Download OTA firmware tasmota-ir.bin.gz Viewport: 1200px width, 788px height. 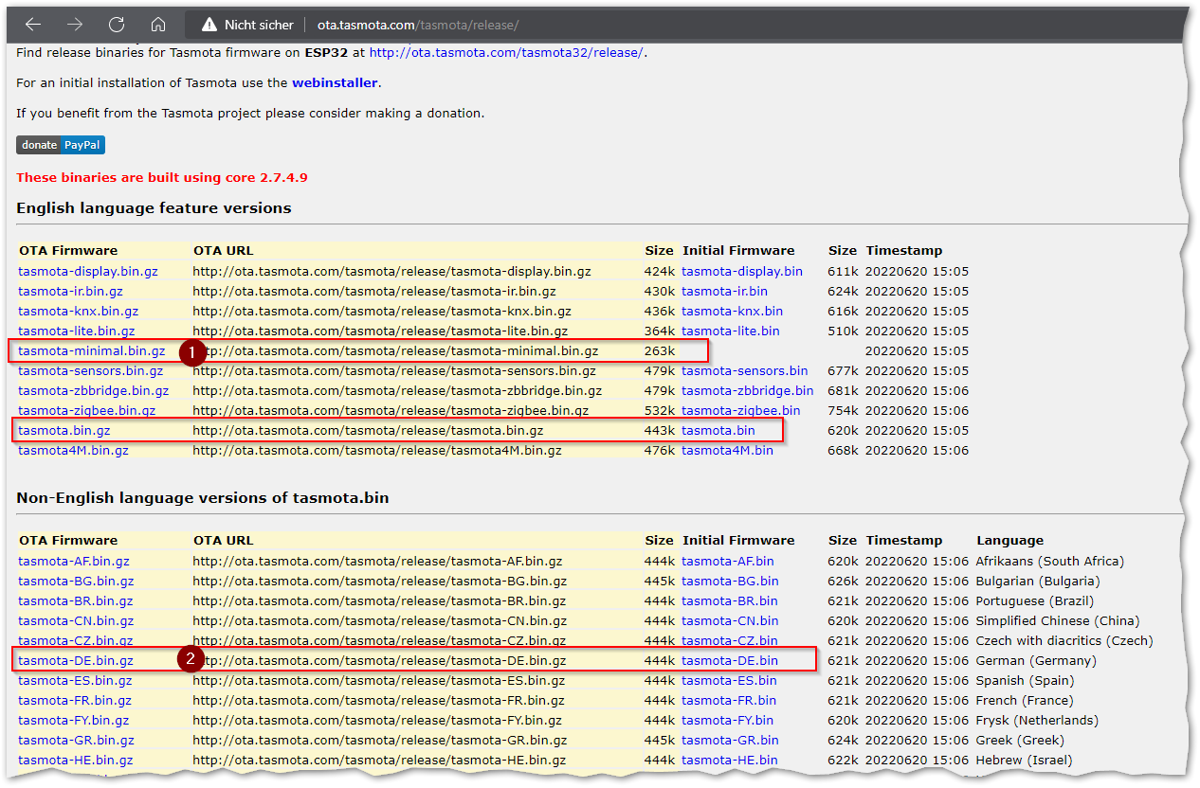pos(70,292)
